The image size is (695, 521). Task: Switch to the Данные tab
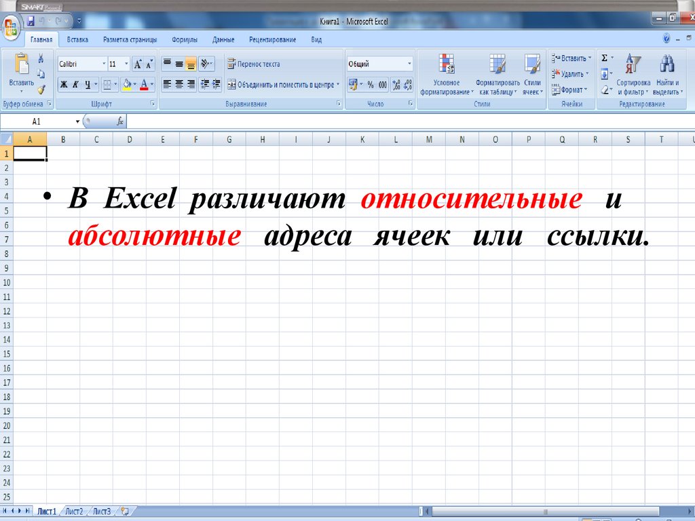coord(223,39)
